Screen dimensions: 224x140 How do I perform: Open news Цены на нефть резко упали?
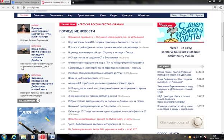click(83, 78)
